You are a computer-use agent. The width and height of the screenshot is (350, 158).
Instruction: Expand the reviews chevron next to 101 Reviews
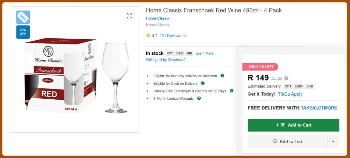pyautogui.click(x=185, y=36)
